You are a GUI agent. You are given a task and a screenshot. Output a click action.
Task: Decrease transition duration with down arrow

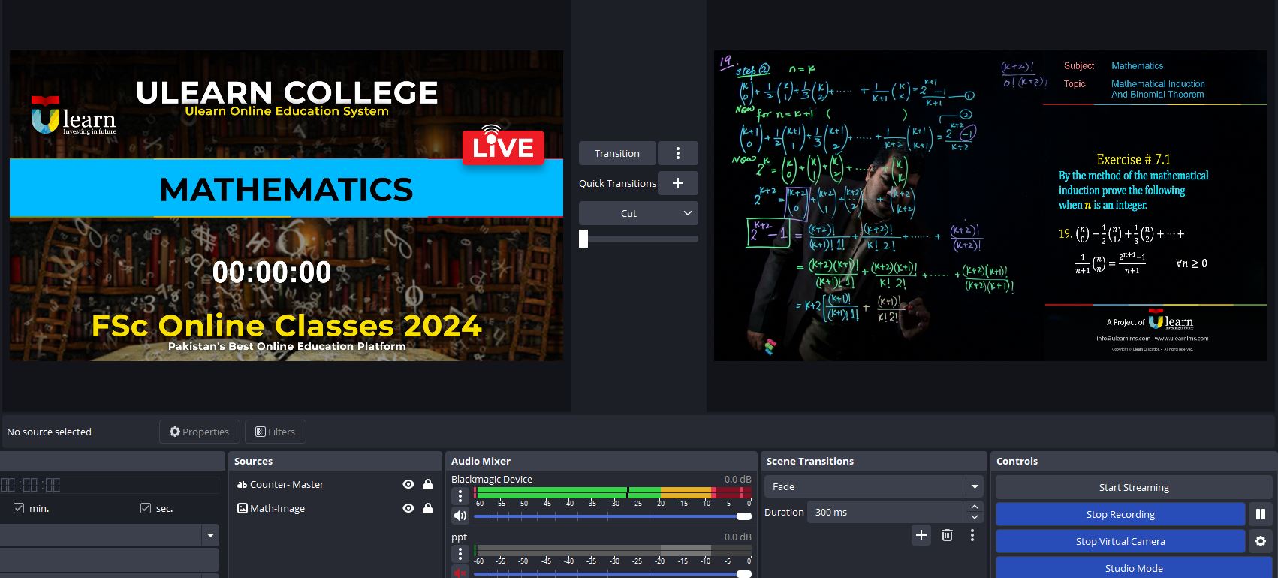click(975, 518)
